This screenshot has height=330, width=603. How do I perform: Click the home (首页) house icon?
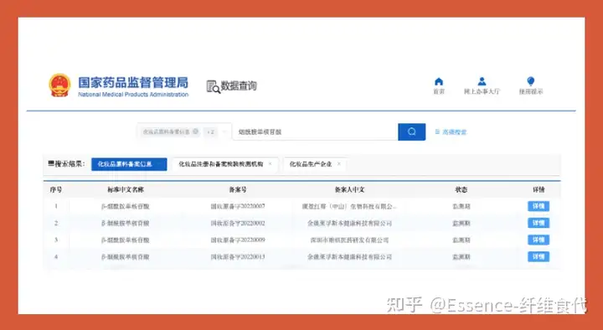point(439,81)
